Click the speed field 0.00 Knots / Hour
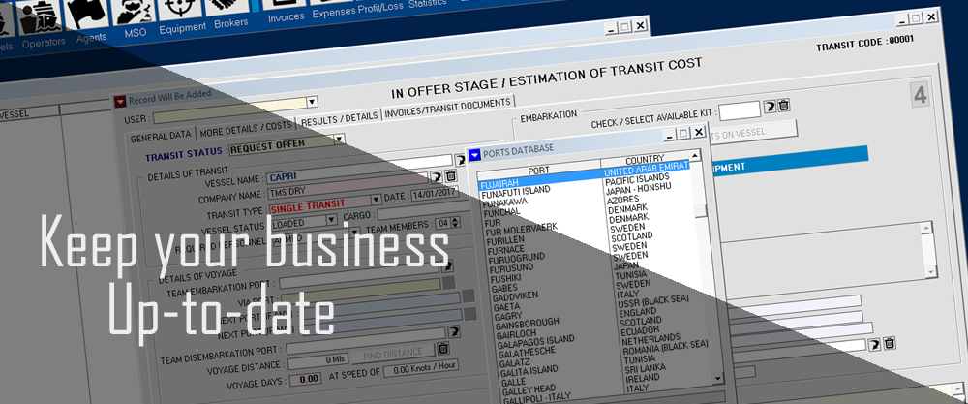Screen dimensions: 968x404 point(420,369)
